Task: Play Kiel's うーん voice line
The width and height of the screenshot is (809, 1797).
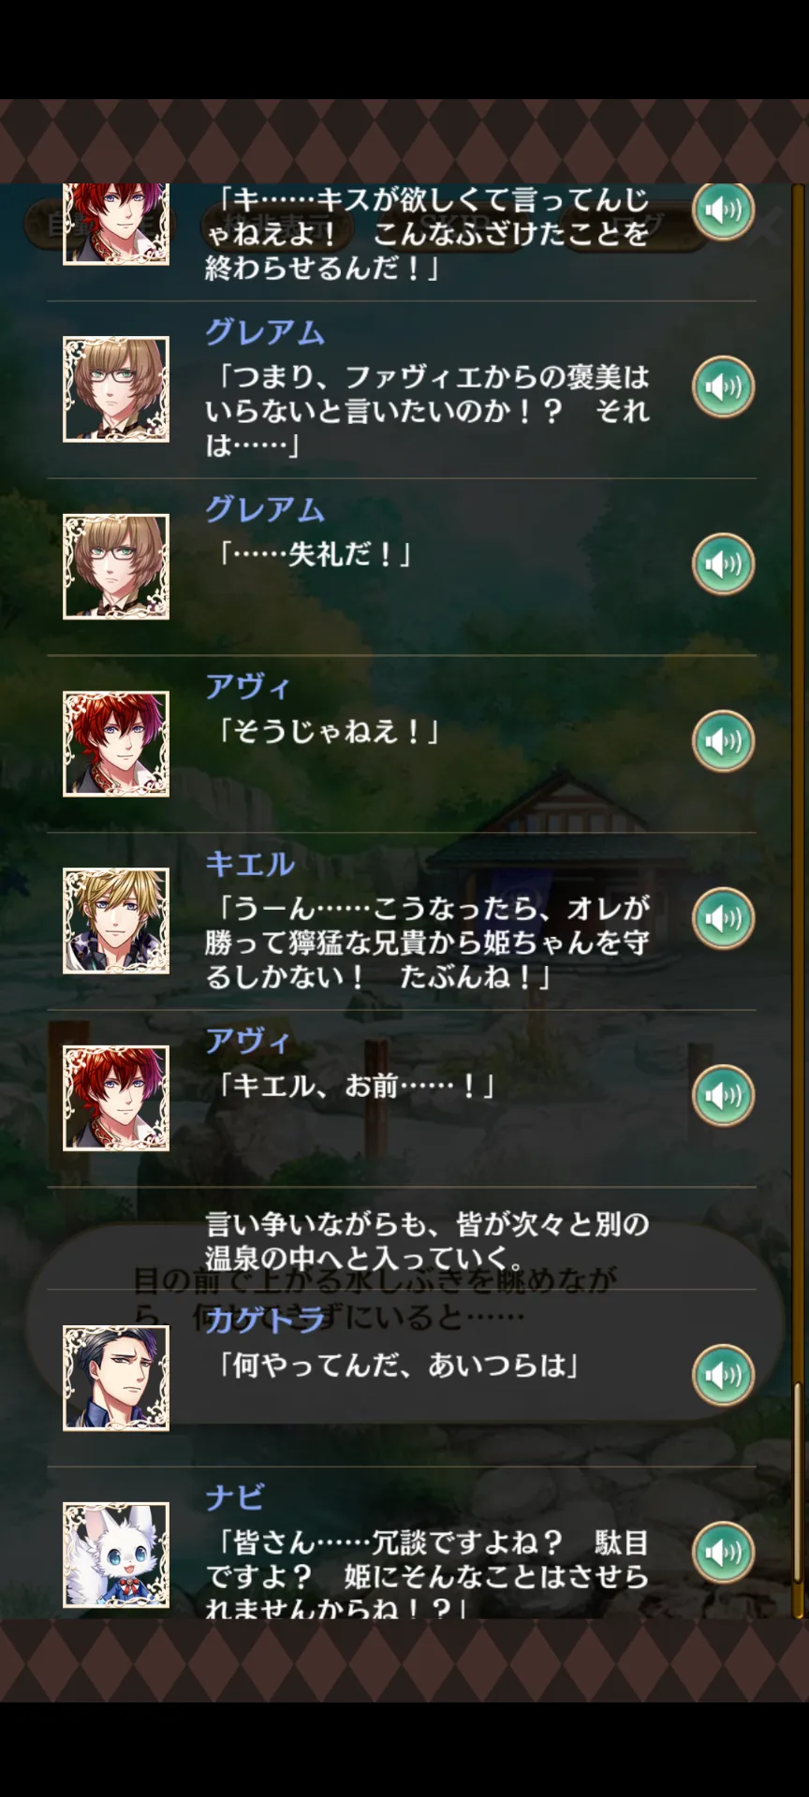Action: click(x=723, y=918)
